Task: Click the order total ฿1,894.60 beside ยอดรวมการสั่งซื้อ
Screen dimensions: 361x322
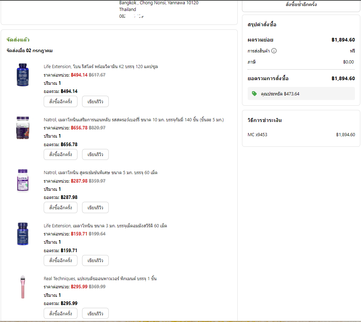Action: point(343,78)
